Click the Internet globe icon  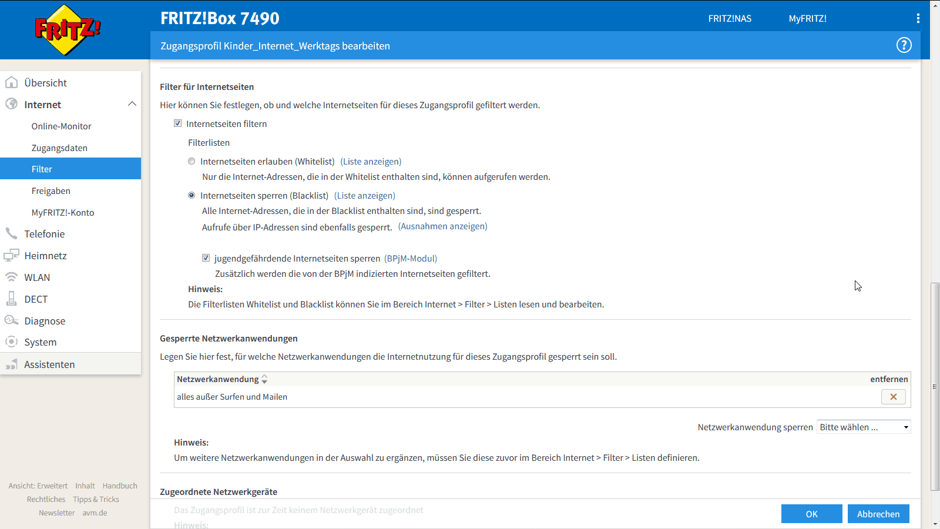(11, 104)
